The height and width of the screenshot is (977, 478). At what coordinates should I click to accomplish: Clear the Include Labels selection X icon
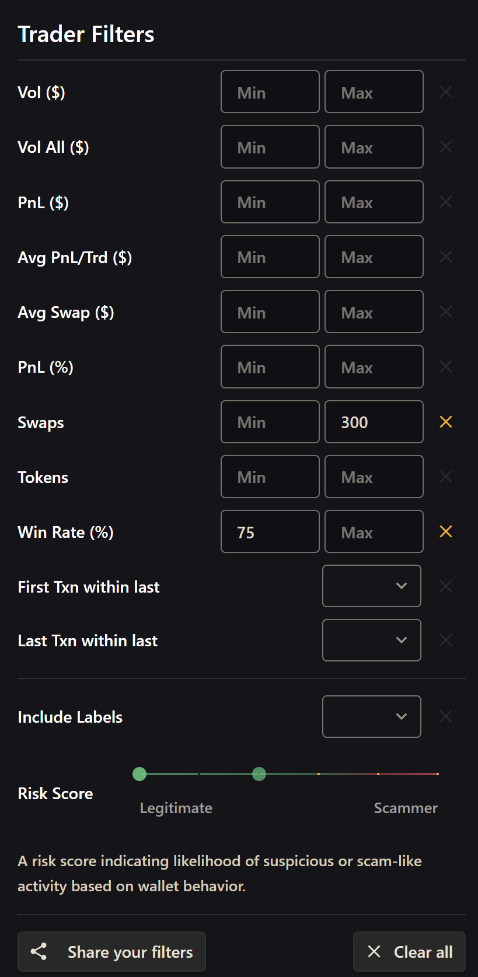click(446, 716)
